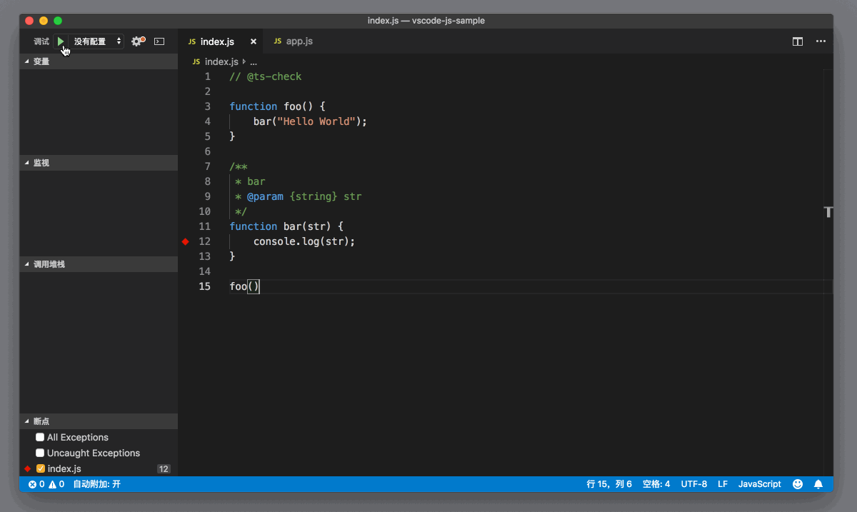Click 自动附加: 开 in the status bar

point(96,483)
